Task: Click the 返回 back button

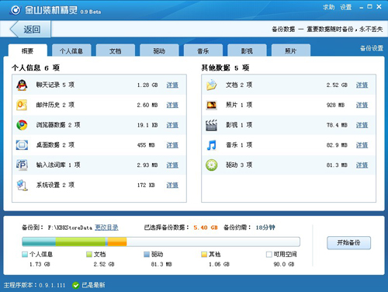Action: point(30,30)
